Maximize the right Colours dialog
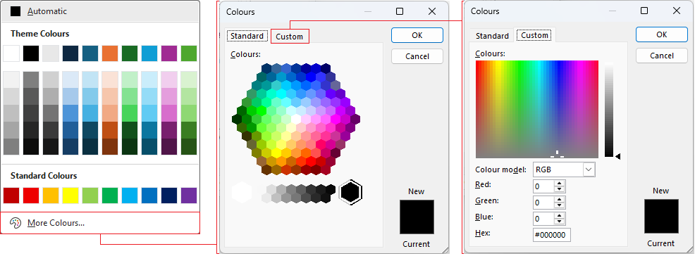The image size is (695, 256). (644, 11)
